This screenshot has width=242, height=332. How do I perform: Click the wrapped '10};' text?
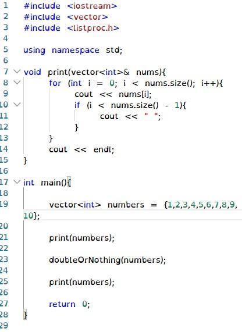(x=31, y=216)
